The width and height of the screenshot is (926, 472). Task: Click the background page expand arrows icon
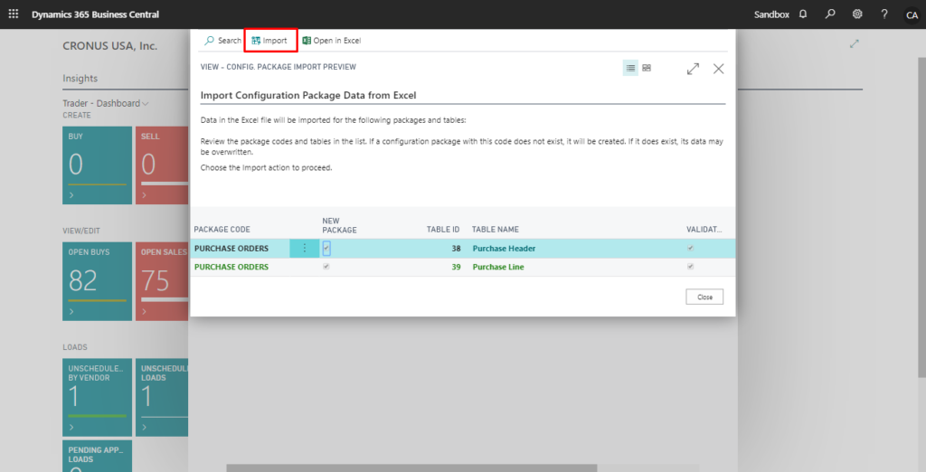click(x=854, y=43)
